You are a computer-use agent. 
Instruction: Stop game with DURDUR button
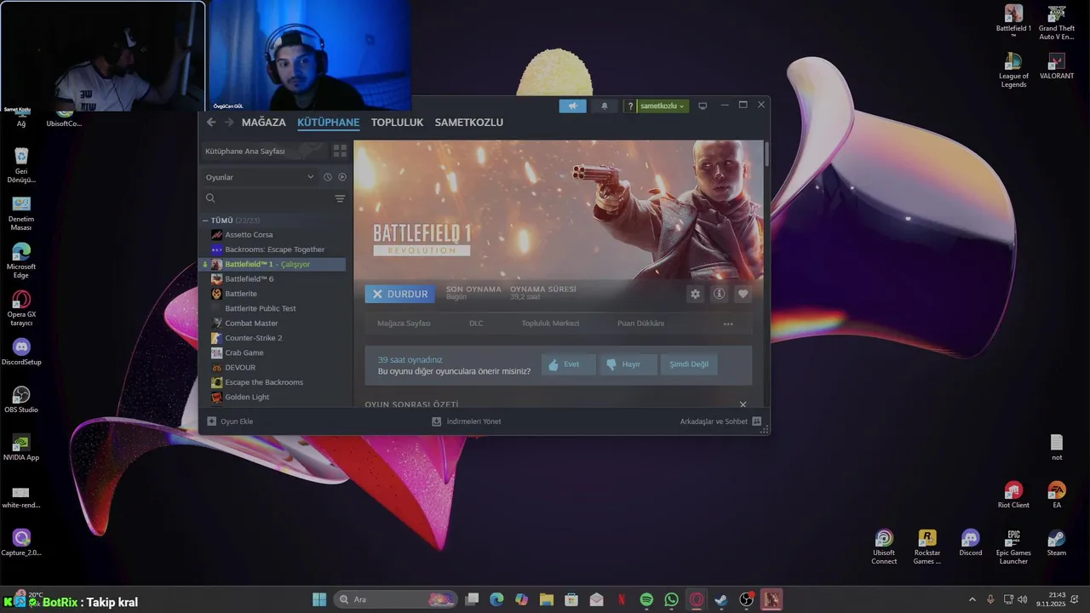click(x=400, y=294)
